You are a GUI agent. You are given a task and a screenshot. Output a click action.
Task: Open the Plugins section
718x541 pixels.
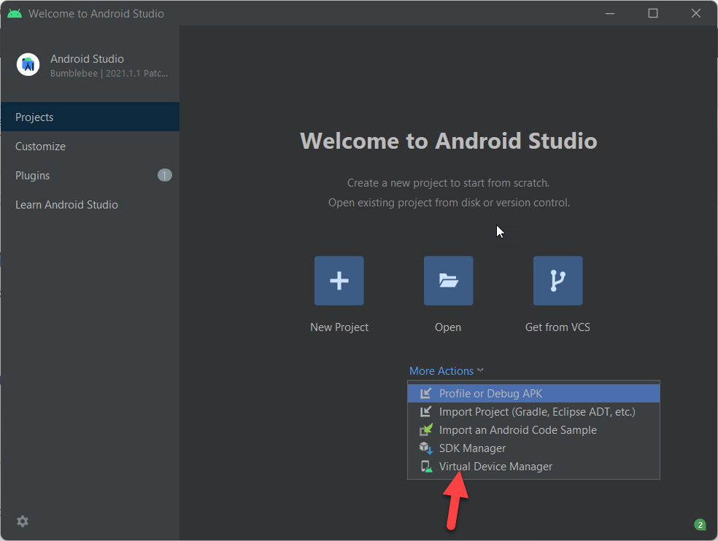pos(33,176)
